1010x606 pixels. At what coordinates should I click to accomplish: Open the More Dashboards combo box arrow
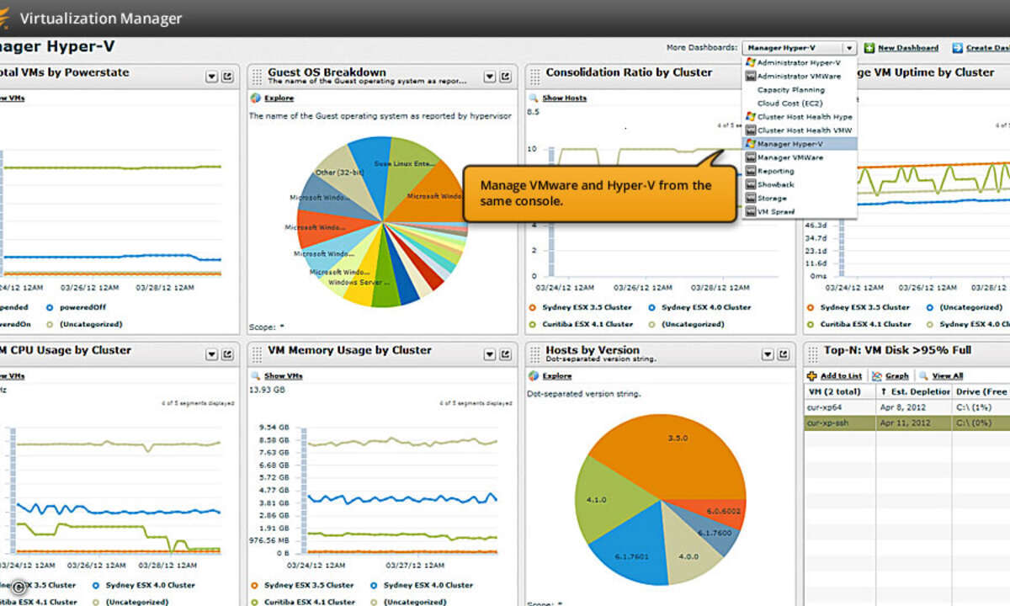[x=849, y=48]
